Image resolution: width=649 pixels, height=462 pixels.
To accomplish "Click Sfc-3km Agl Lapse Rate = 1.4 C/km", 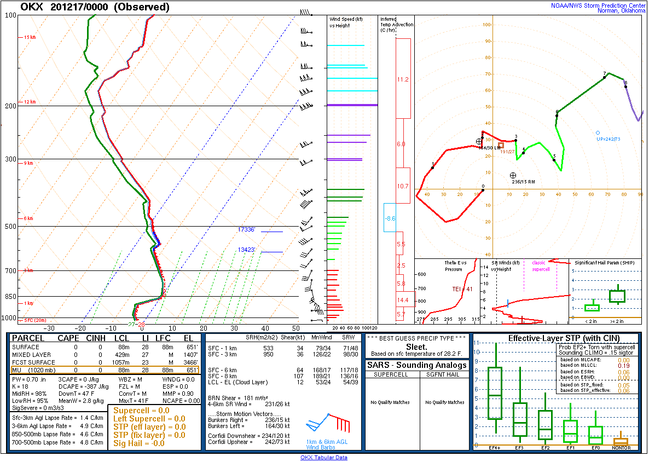I will point(57,418).
